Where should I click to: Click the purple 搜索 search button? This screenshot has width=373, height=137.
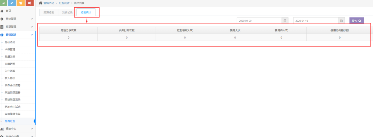356,21
